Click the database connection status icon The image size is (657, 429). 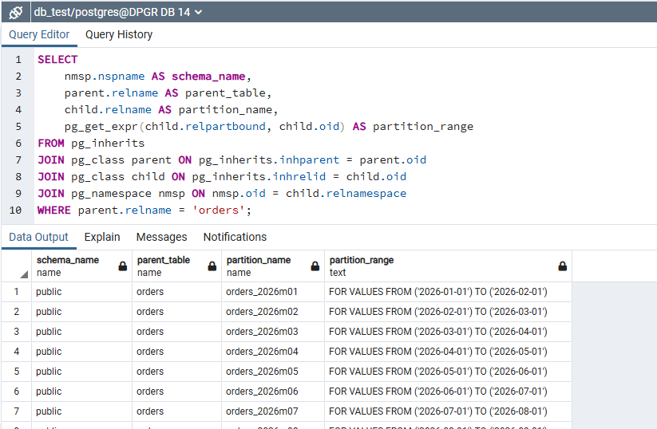pos(15,12)
